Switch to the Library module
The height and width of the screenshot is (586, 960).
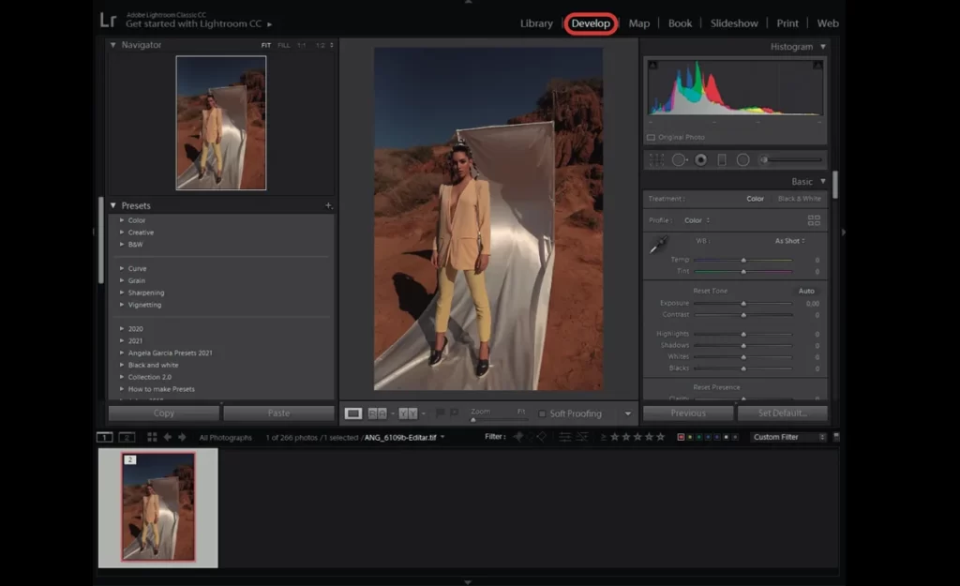[536, 23]
